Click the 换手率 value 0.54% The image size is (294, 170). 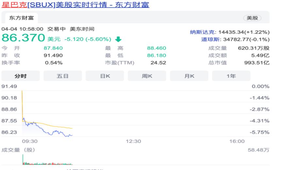pos(54,63)
